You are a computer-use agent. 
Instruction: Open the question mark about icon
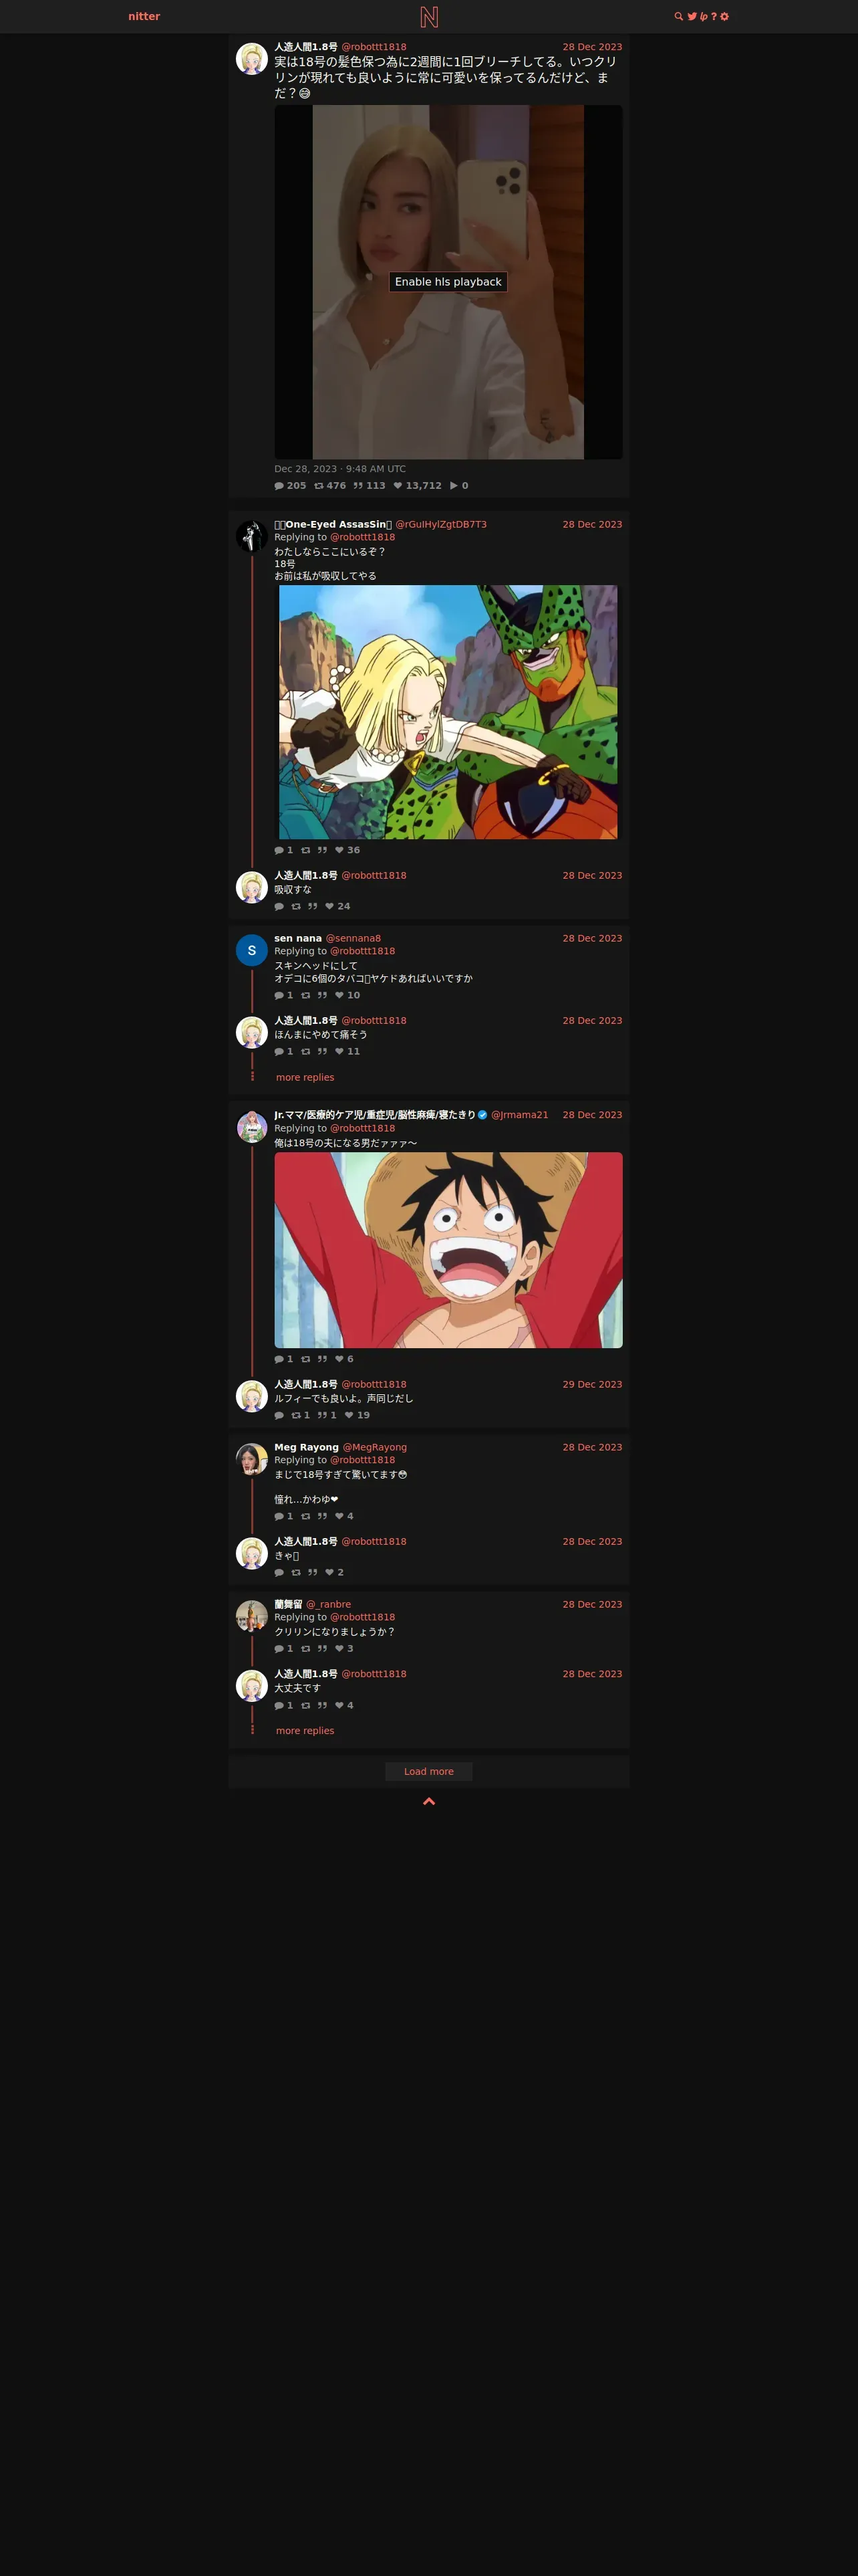pyautogui.click(x=713, y=16)
